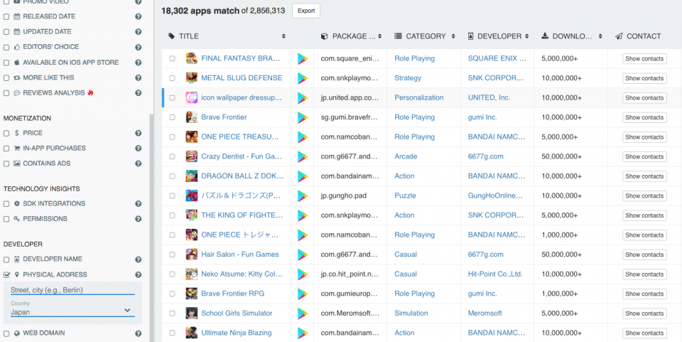The image size is (682, 342).
Task: Open DRAGON BALL Z DOK... app link
Action: coord(242,176)
